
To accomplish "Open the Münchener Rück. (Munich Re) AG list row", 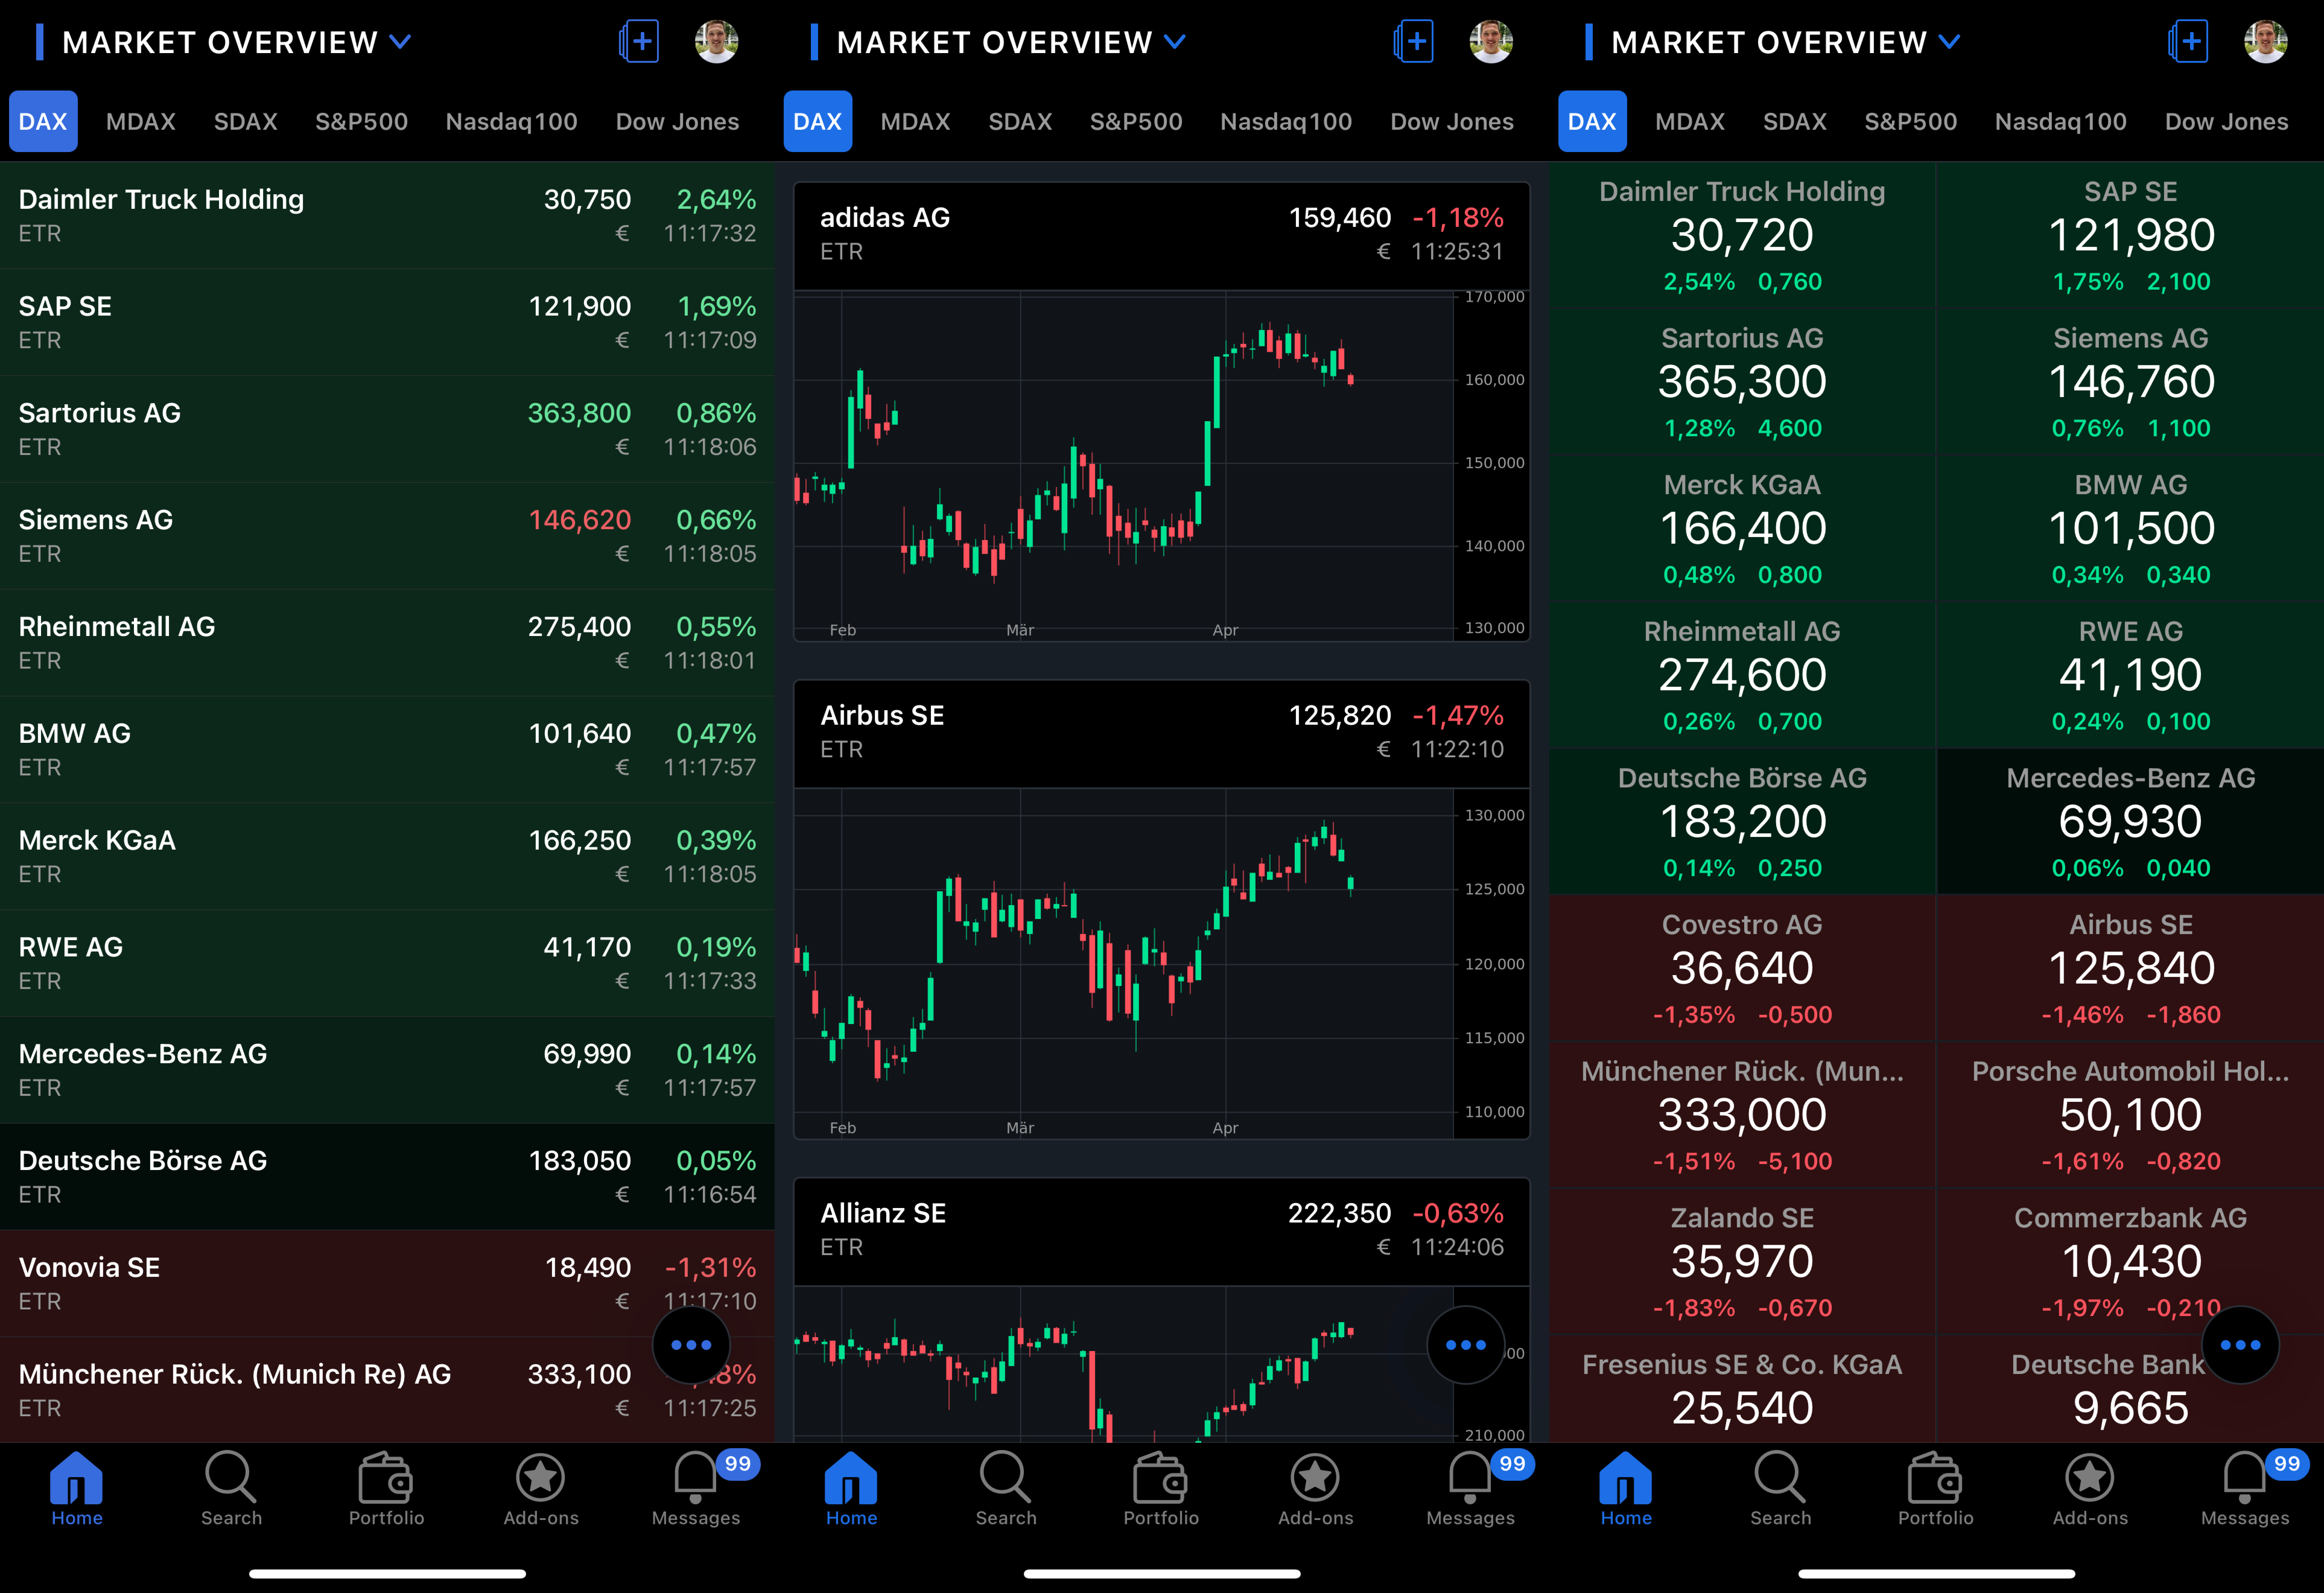I will [387, 1390].
